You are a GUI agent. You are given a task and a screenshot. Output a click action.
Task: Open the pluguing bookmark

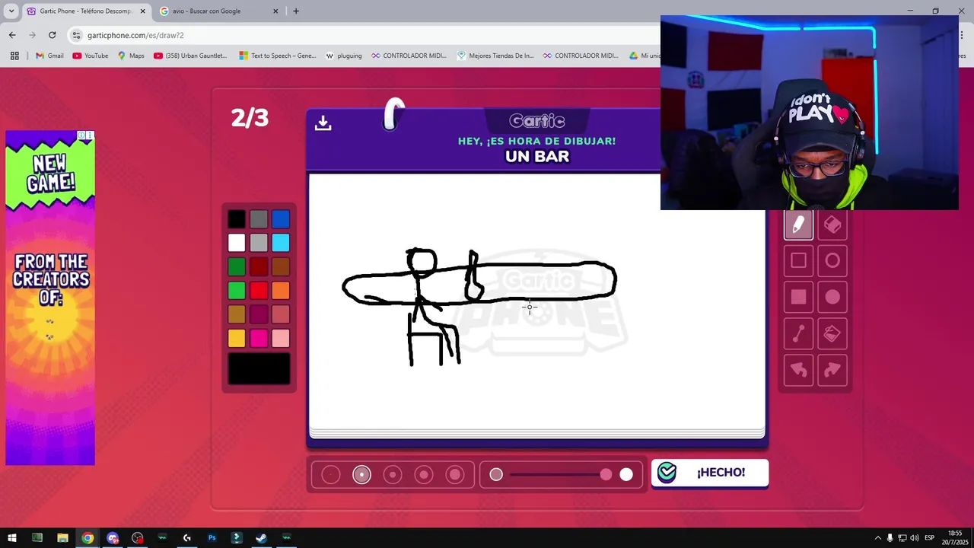tap(344, 56)
